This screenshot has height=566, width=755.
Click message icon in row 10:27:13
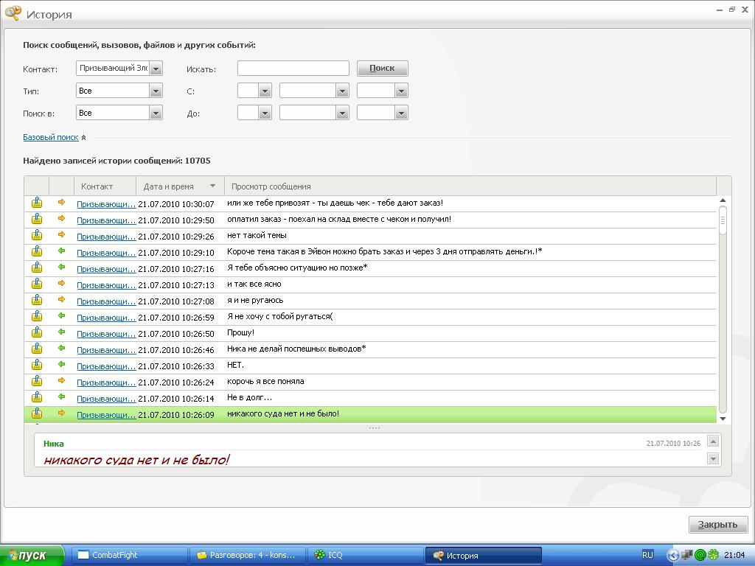[x=37, y=284]
